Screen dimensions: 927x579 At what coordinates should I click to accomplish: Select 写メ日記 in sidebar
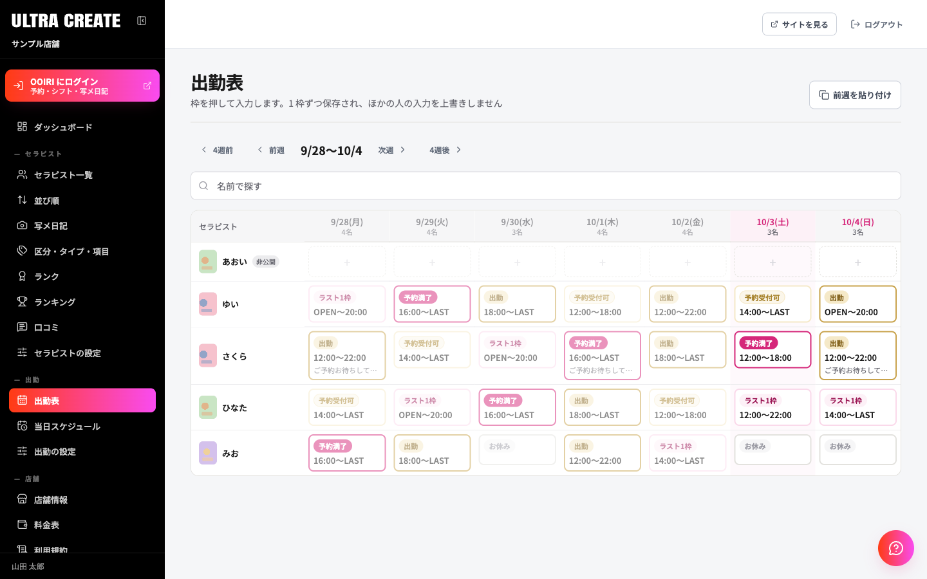(x=82, y=226)
